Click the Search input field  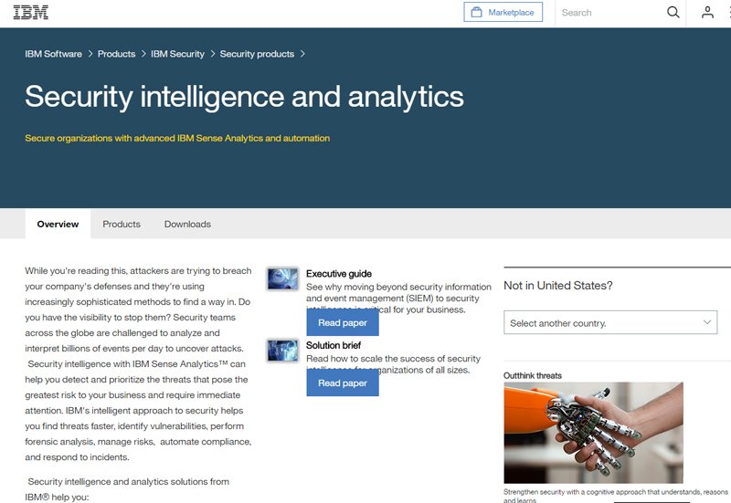click(x=610, y=13)
